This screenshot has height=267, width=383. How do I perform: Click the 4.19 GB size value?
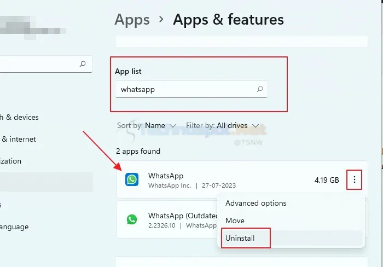click(327, 181)
